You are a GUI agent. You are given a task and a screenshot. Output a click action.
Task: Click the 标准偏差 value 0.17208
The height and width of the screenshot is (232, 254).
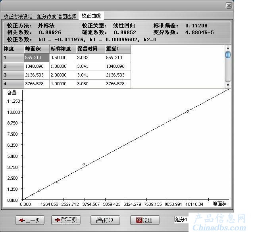(x=196, y=26)
